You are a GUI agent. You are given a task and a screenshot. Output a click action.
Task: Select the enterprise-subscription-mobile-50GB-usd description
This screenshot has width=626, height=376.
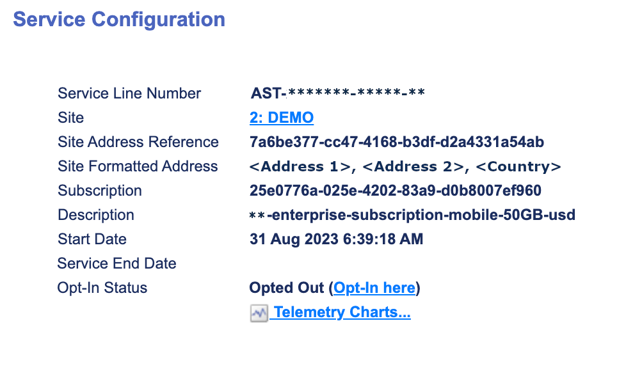(x=412, y=215)
